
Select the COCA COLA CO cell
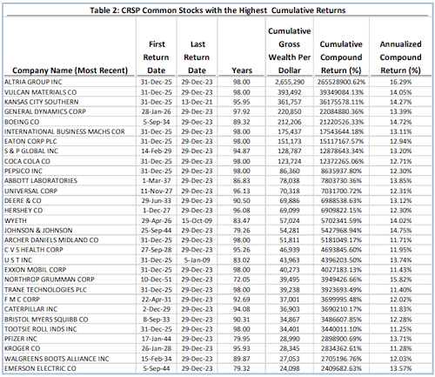pyautogui.click(x=27, y=161)
